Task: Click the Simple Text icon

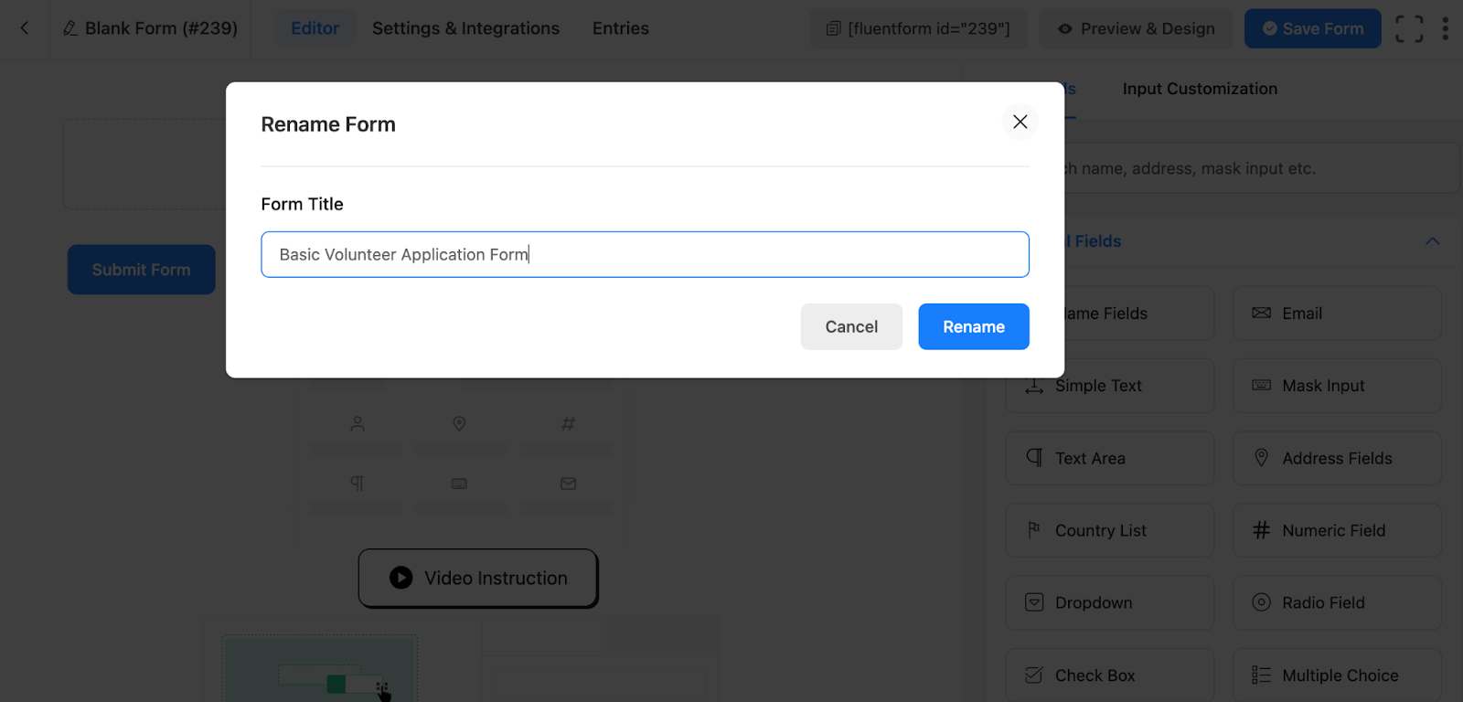Action: [1034, 386]
